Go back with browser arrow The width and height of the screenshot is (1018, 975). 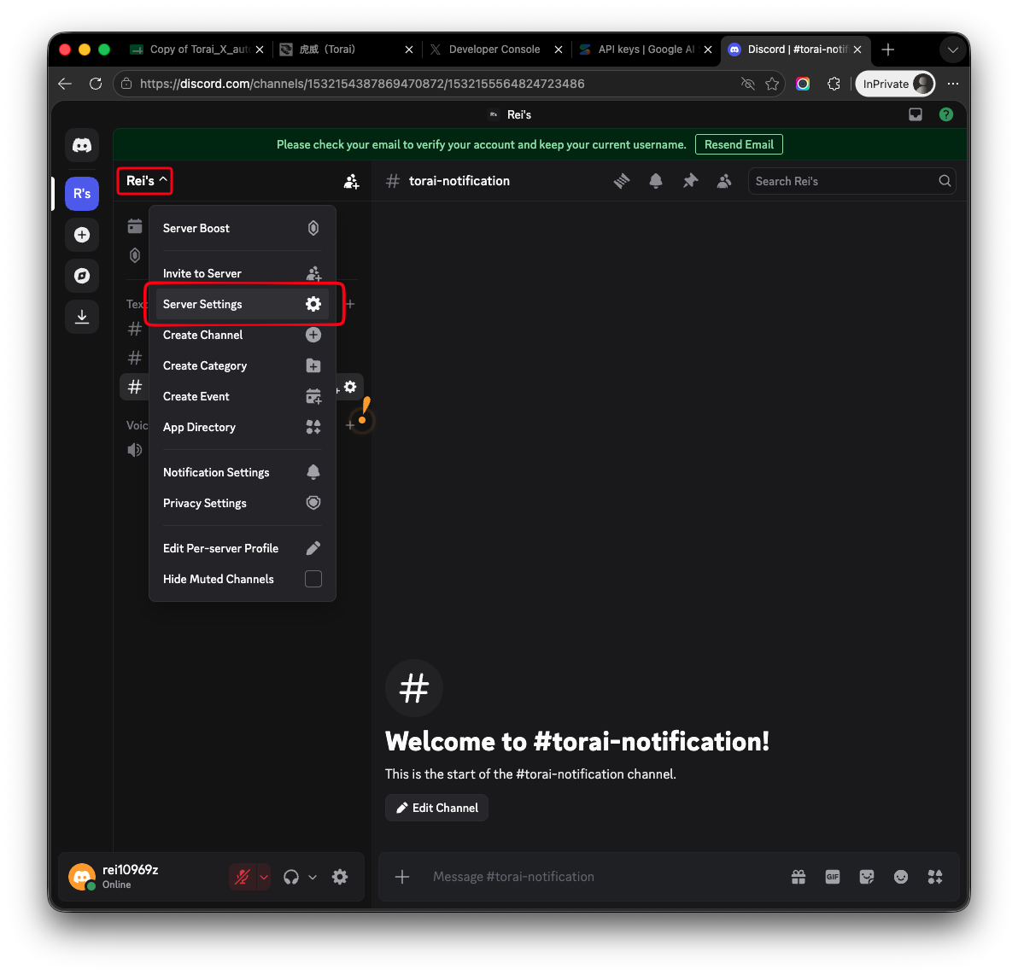click(x=65, y=84)
